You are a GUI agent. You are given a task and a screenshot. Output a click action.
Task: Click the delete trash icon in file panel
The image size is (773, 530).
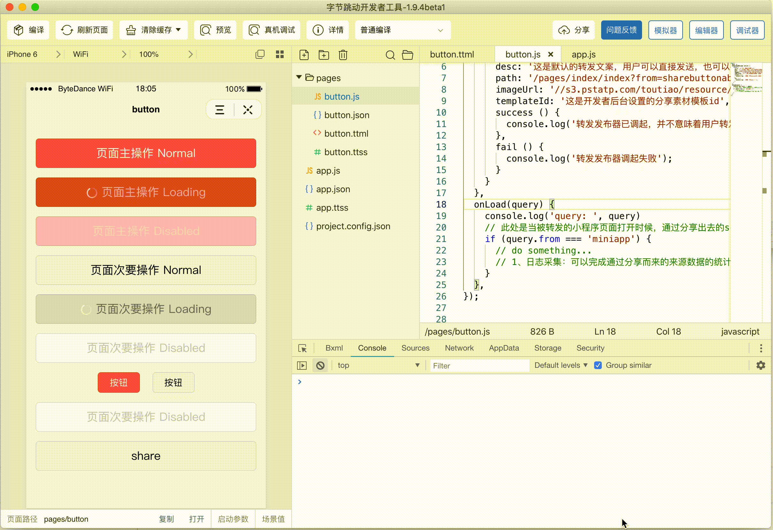(x=343, y=55)
